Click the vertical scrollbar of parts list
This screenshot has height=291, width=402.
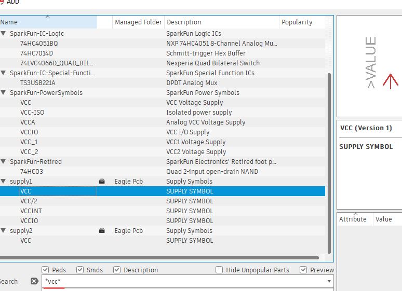click(329, 163)
